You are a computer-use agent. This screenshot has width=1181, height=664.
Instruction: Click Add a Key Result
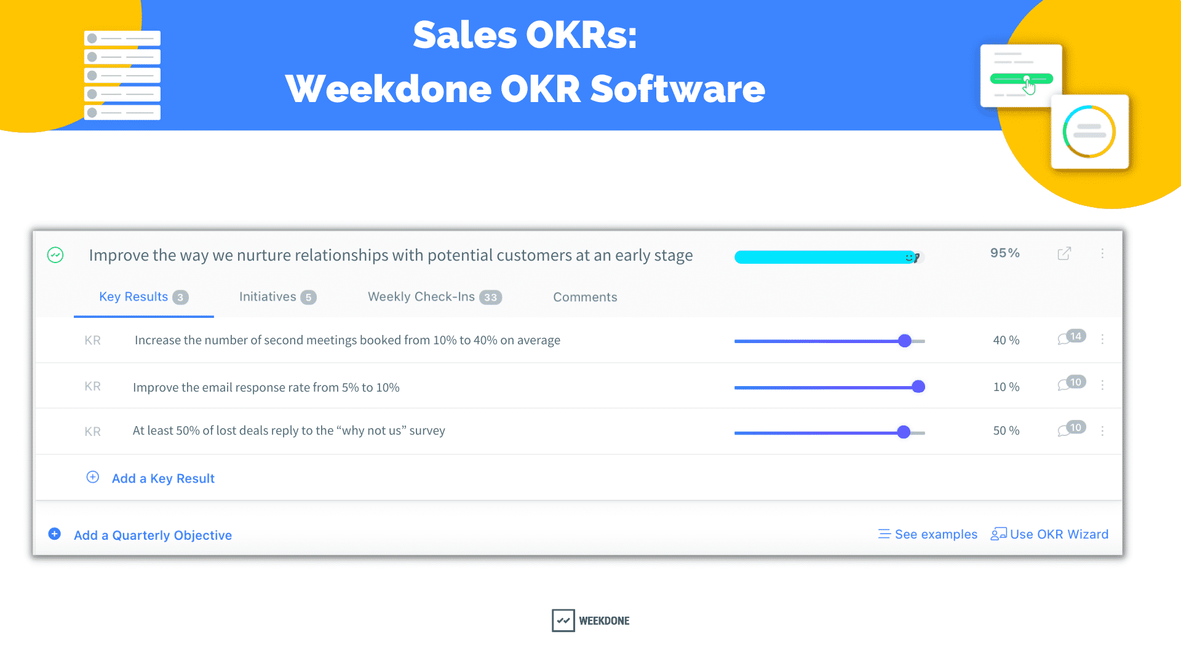click(163, 478)
